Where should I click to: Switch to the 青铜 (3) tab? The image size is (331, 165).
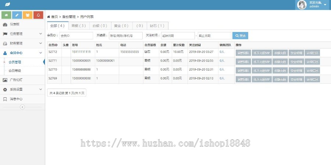pos(79,26)
